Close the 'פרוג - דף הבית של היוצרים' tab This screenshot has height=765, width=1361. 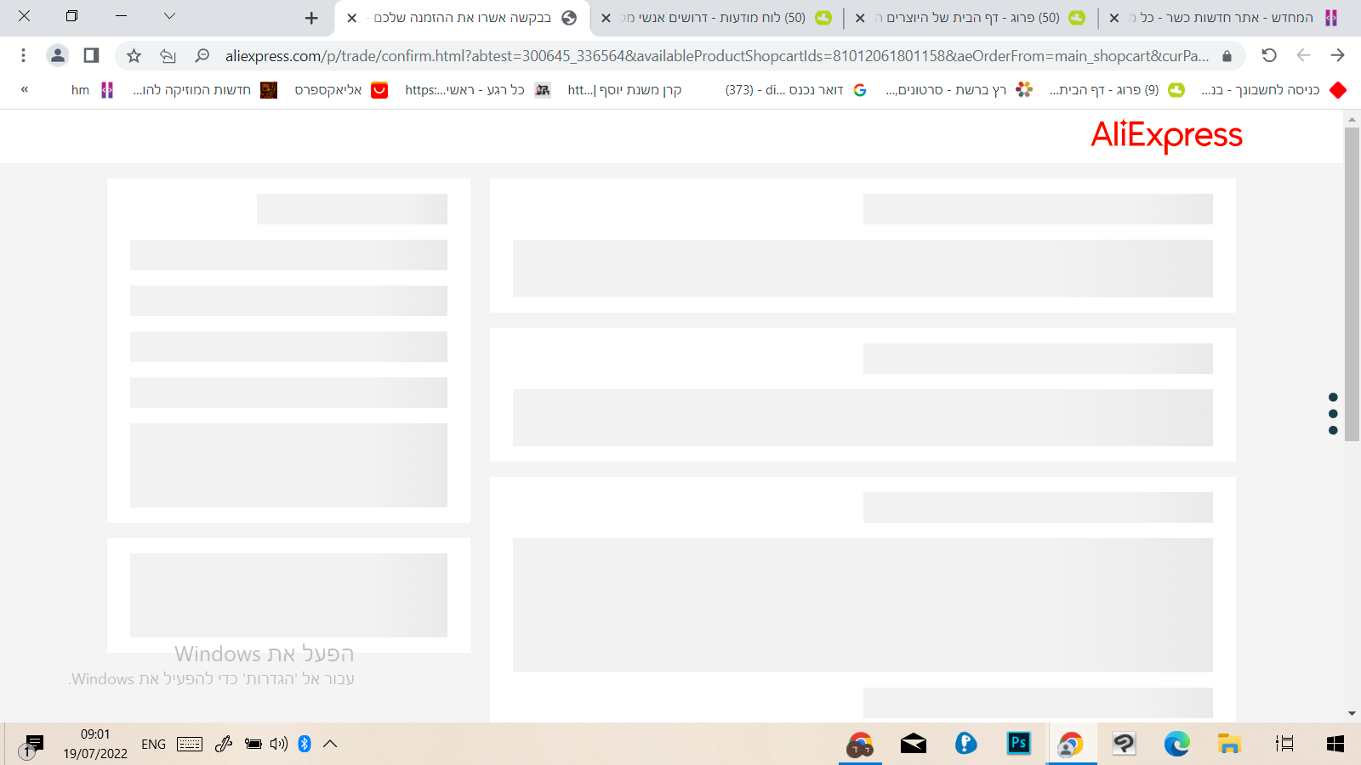(860, 18)
